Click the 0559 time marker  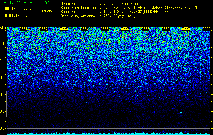(186, 29)
